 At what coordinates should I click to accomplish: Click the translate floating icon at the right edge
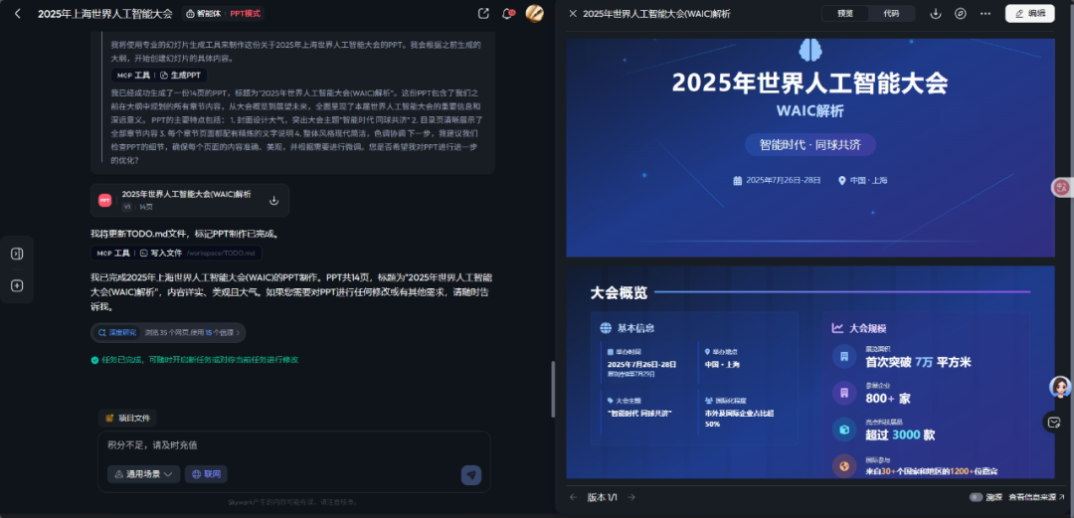tap(1062, 187)
